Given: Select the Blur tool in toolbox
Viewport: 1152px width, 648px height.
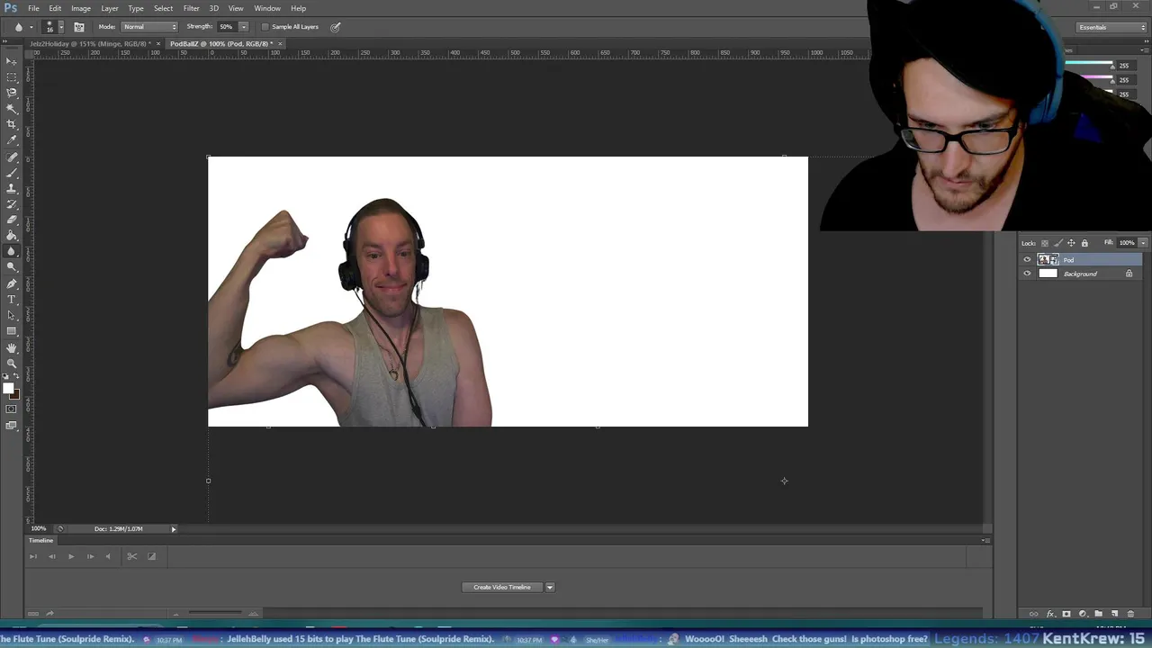Looking at the screenshot, I should (12, 251).
